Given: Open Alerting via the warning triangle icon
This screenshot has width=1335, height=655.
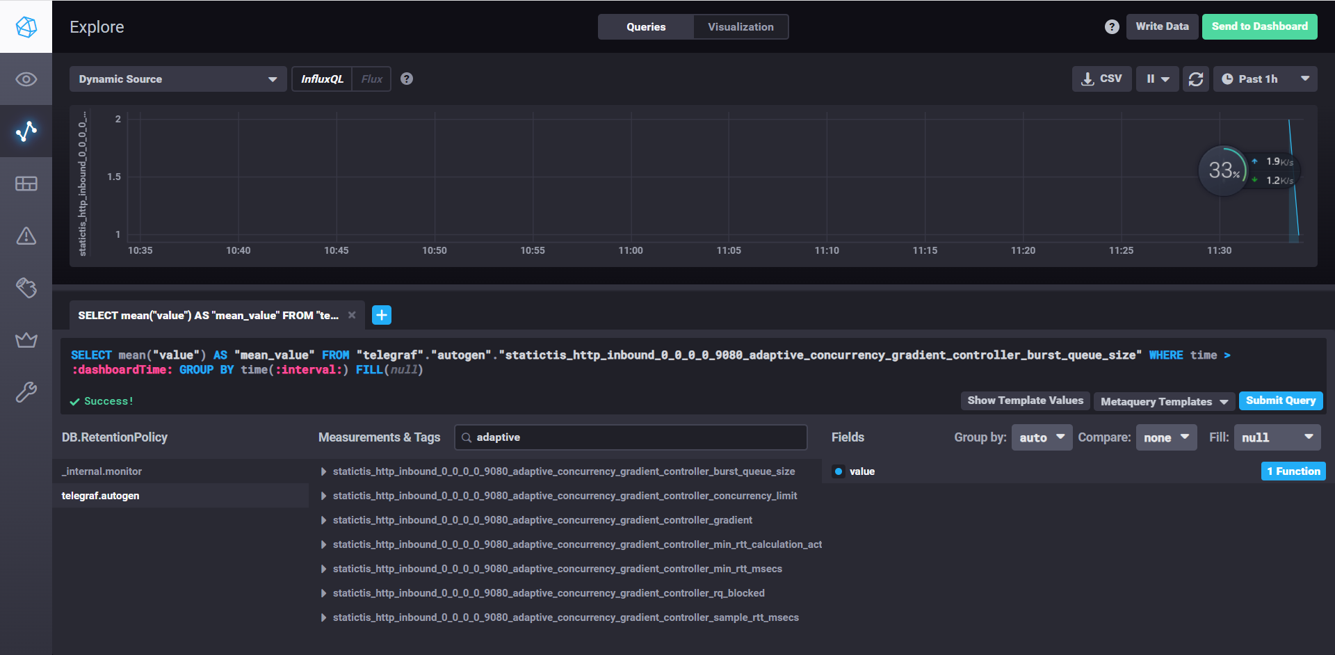Looking at the screenshot, I should [x=26, y=236].
